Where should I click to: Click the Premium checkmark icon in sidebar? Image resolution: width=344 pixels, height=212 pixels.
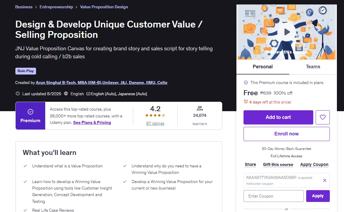point(246,82)
